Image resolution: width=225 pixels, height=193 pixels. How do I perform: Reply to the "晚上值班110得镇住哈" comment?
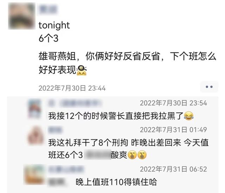(x=116, y=182)
